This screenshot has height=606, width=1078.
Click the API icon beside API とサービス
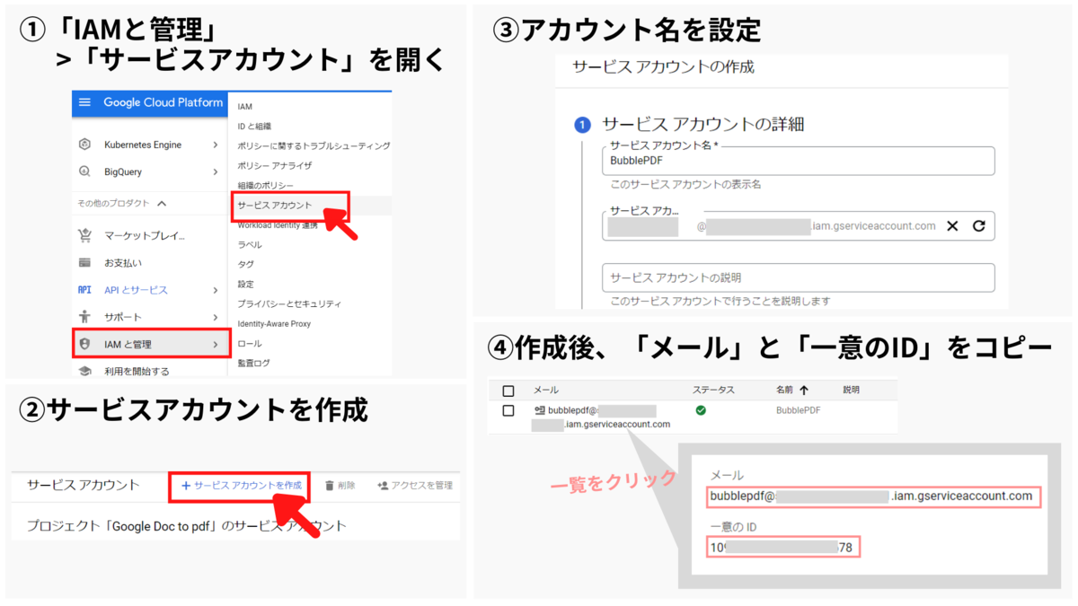click(x=85, y=290)
